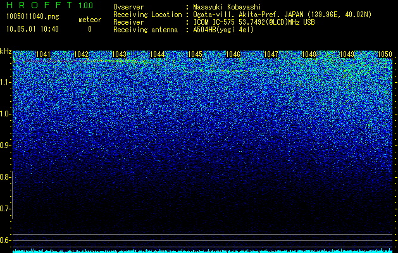This screenshot has width=398, height=253.
Task: Click the time marker 1042
Action: [x=81, y=54]
